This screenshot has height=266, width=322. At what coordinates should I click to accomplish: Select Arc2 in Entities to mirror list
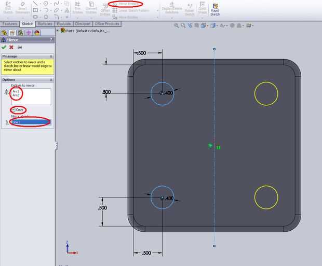(x=16, y=95)
